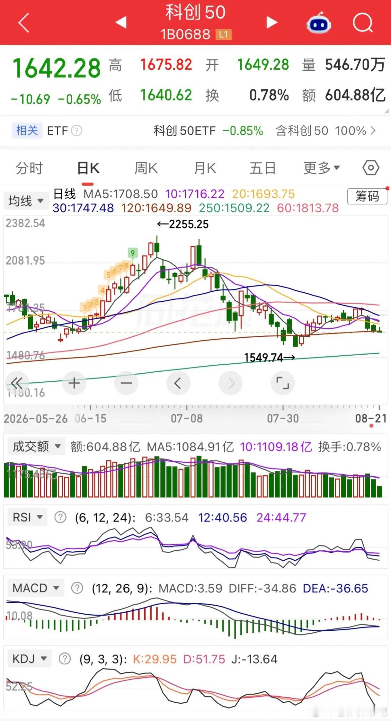Switch to previous index with left triangle
This screenshot has width=391, height=721.
point(120,23)
